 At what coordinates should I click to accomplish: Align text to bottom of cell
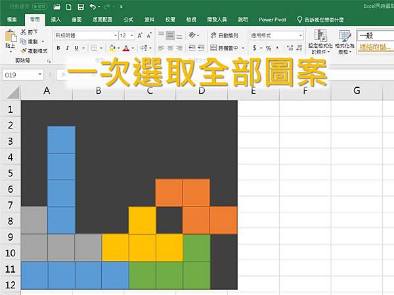click(x=179, y=35)
